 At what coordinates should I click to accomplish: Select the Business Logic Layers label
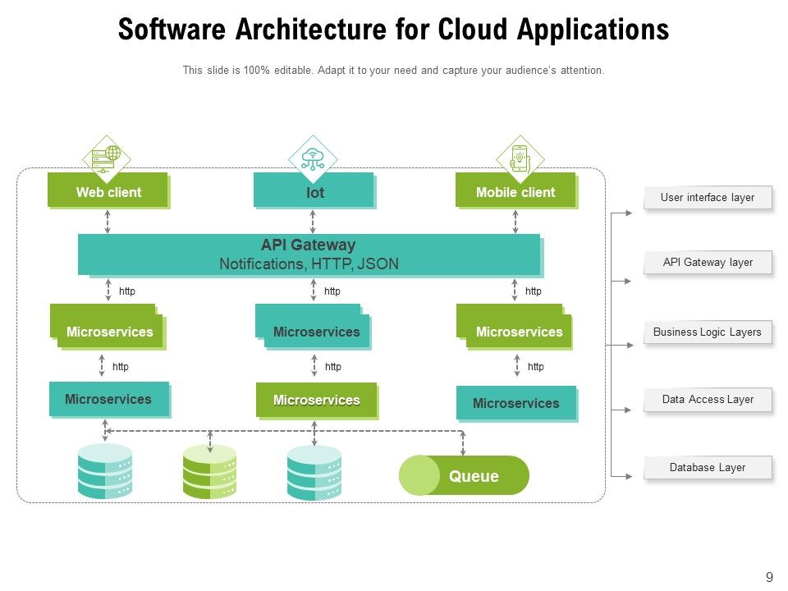(708, 332)
